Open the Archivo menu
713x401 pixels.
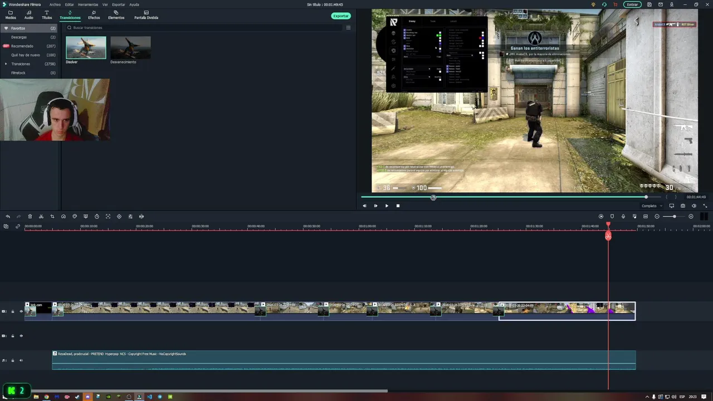point(55,4)
